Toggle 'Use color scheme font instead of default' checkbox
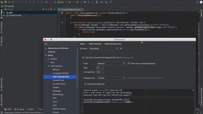Viewport: 203px width, 114px height. 83,58
